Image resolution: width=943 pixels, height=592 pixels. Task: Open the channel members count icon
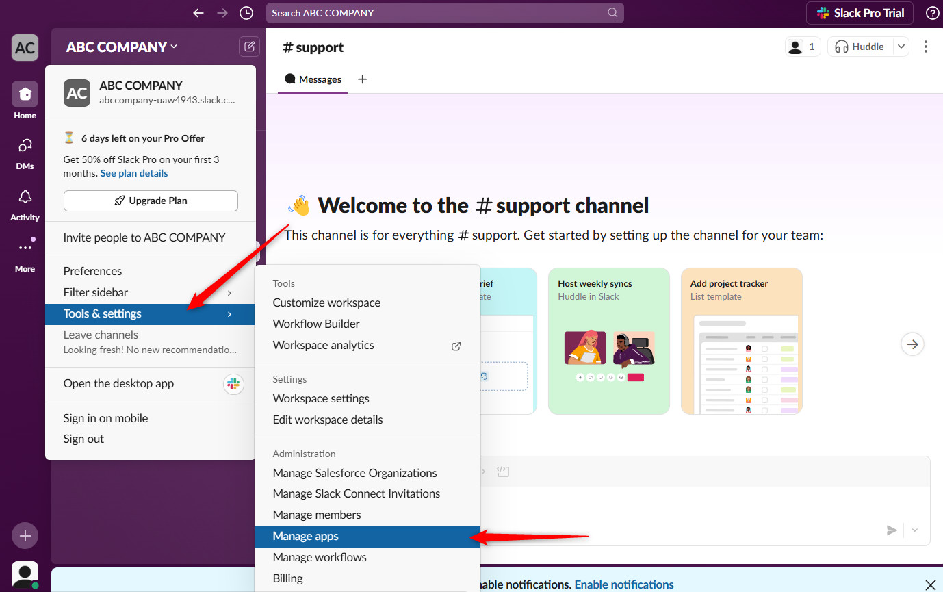point(802,47)
